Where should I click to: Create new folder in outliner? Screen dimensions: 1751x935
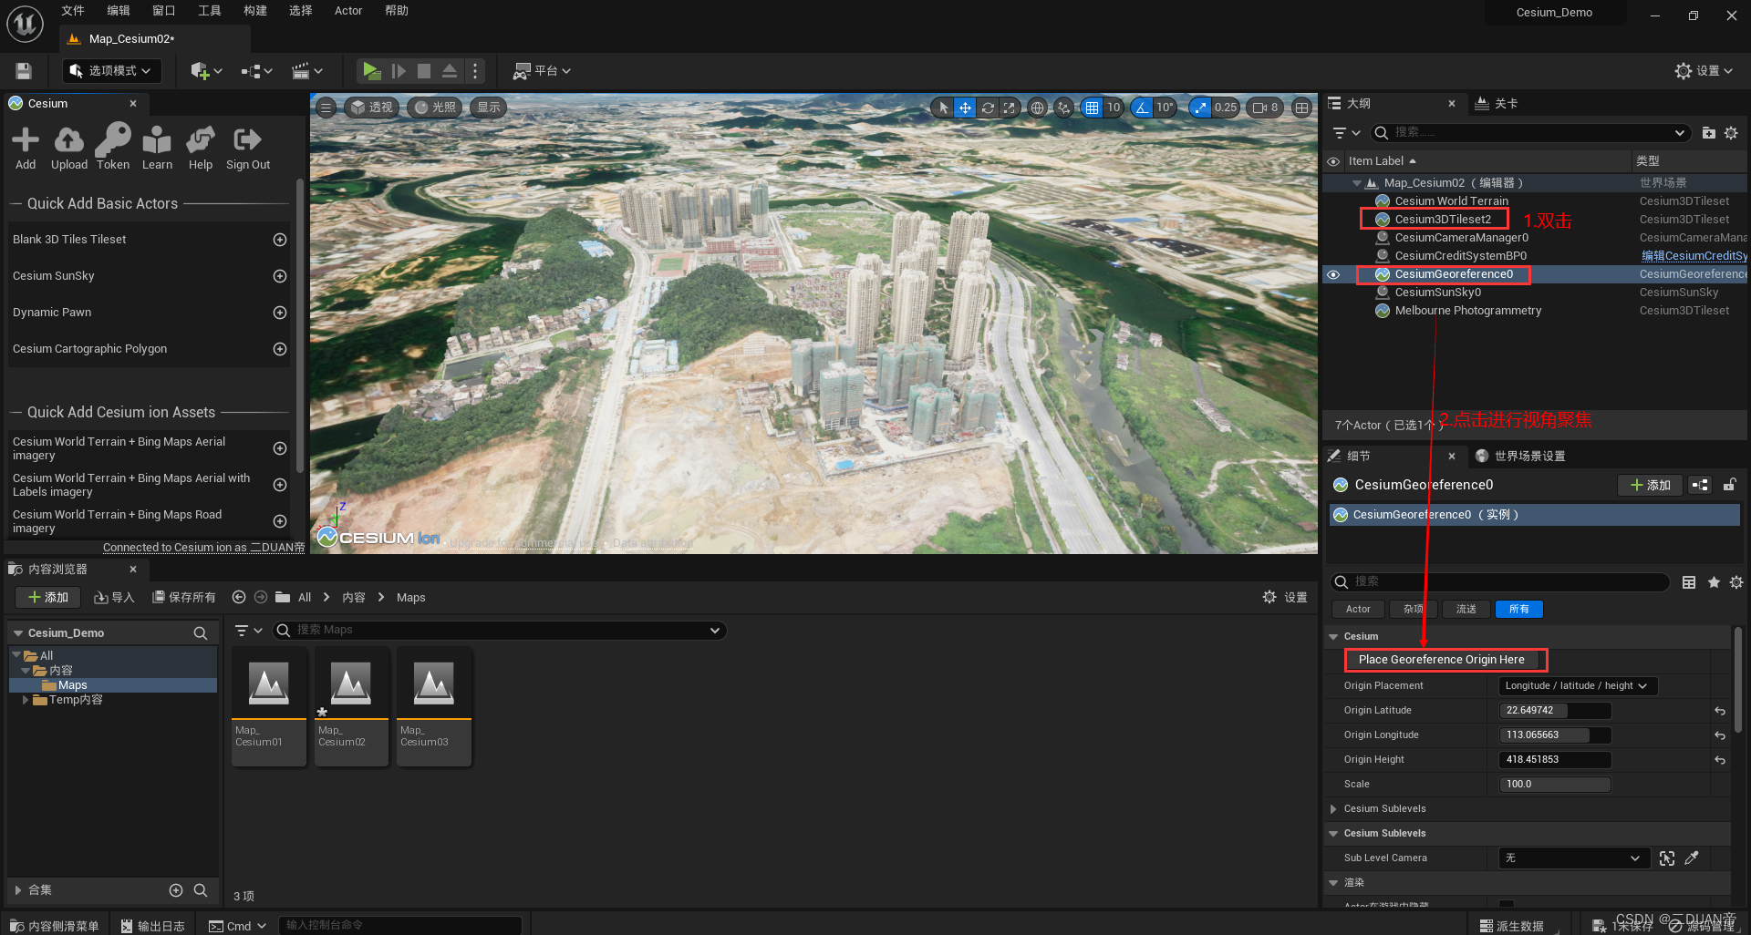[1708, 133]
